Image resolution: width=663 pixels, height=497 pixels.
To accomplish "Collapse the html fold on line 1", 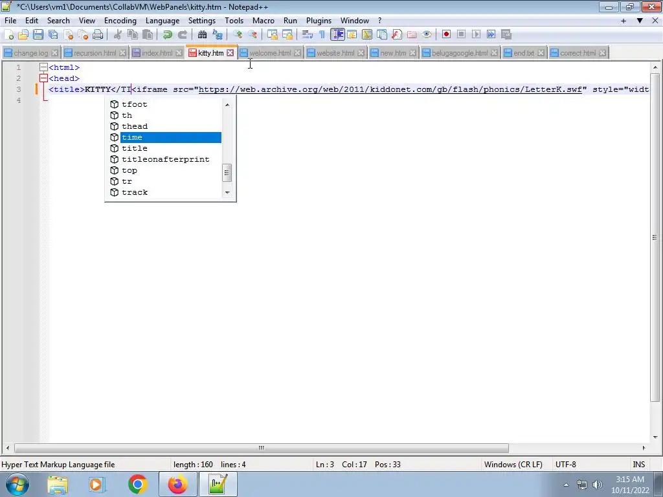I will [43, 67].
